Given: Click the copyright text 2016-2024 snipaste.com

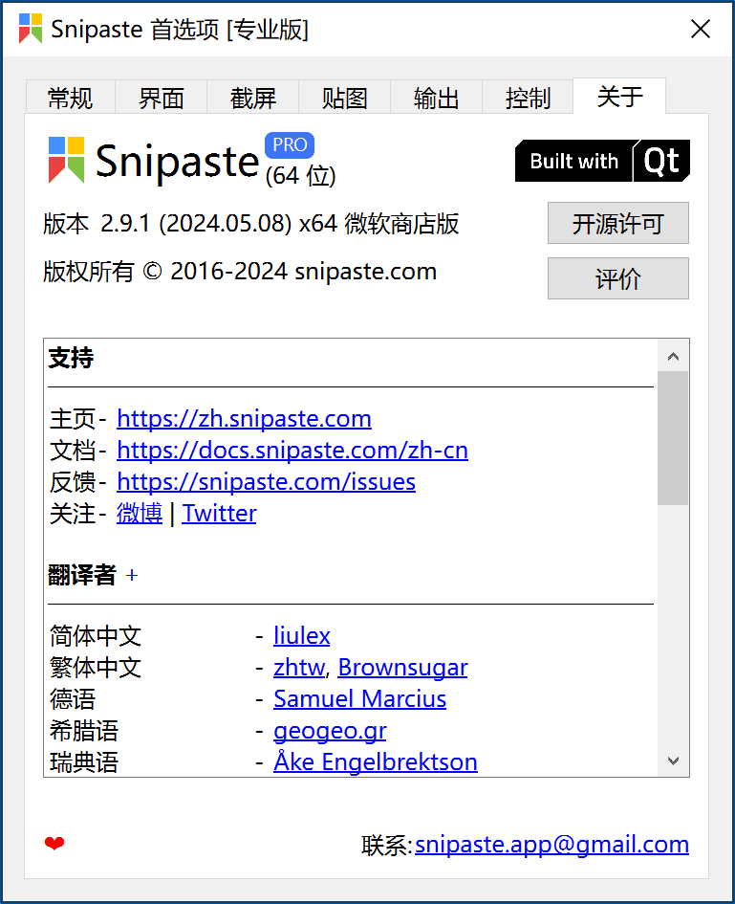Looking at the screenshot, I should [x=304, y=272].
